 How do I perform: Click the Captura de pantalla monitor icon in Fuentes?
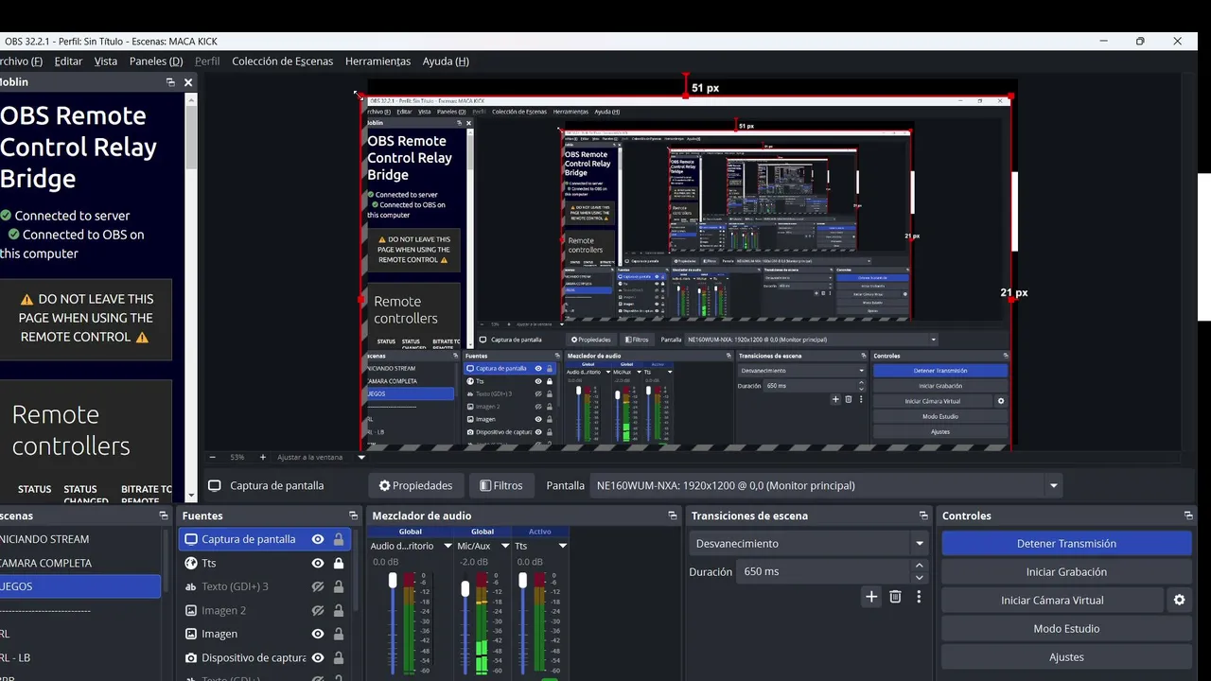pyautogui.click(x=191, y=539)
